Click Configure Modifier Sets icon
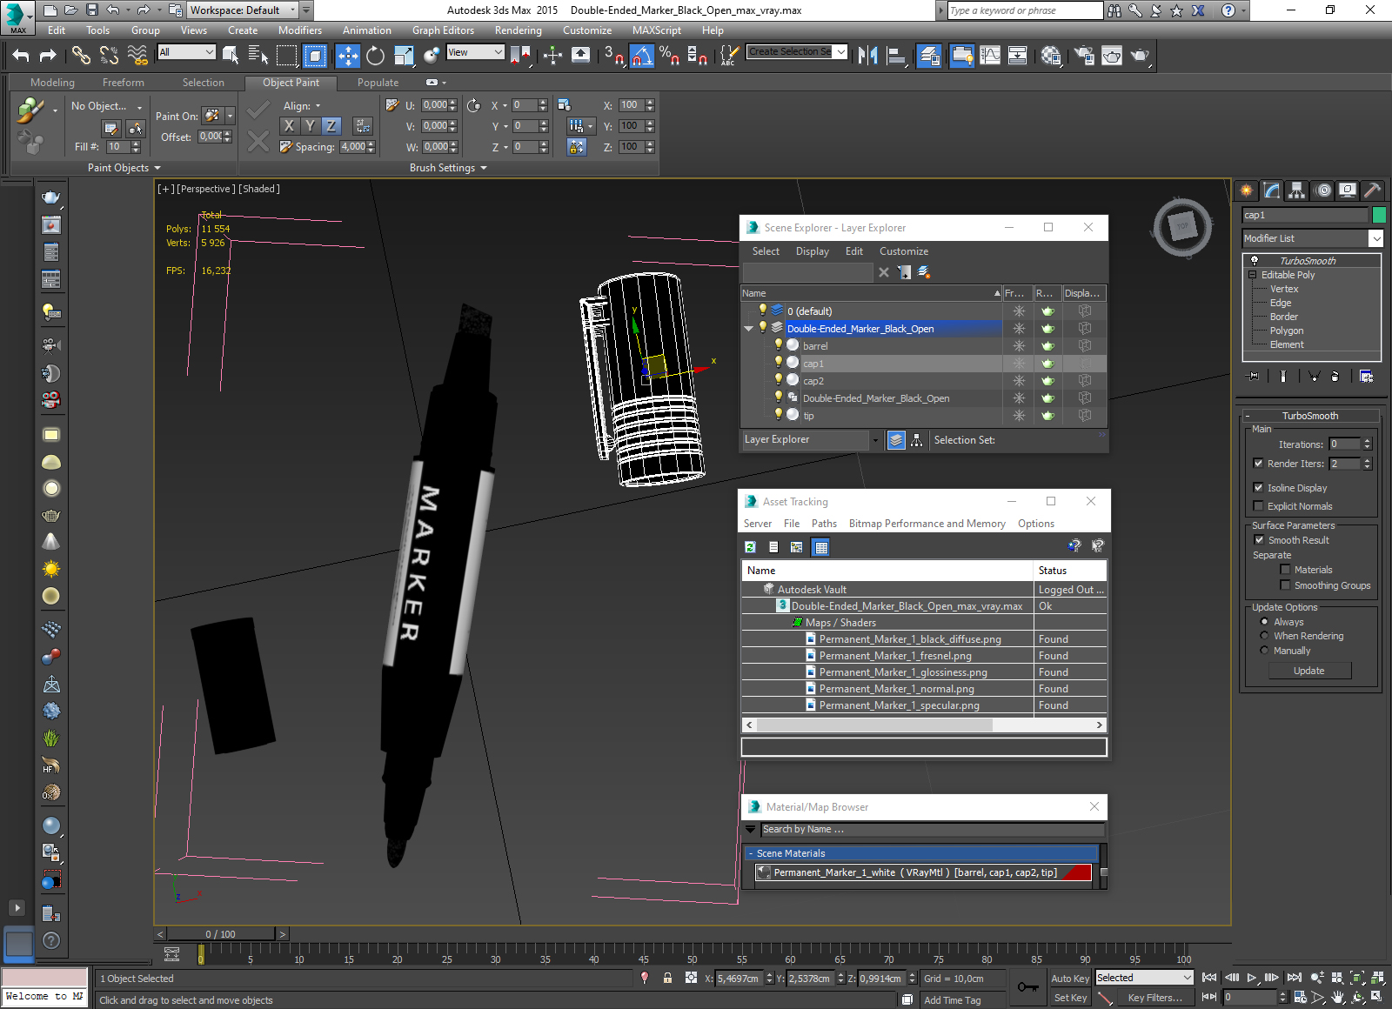This screenshot has width=1392, height=1009. (1366, 376)
